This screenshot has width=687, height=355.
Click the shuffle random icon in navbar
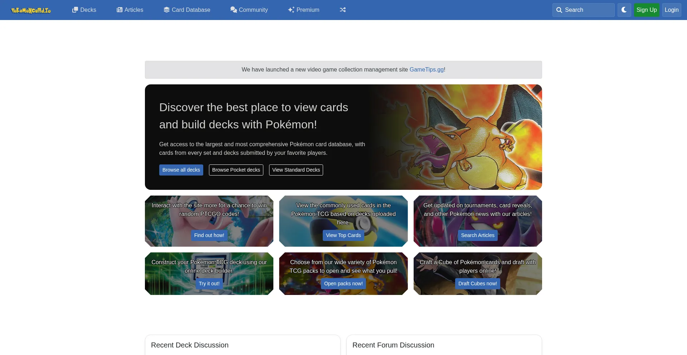[x=342, y=10]
